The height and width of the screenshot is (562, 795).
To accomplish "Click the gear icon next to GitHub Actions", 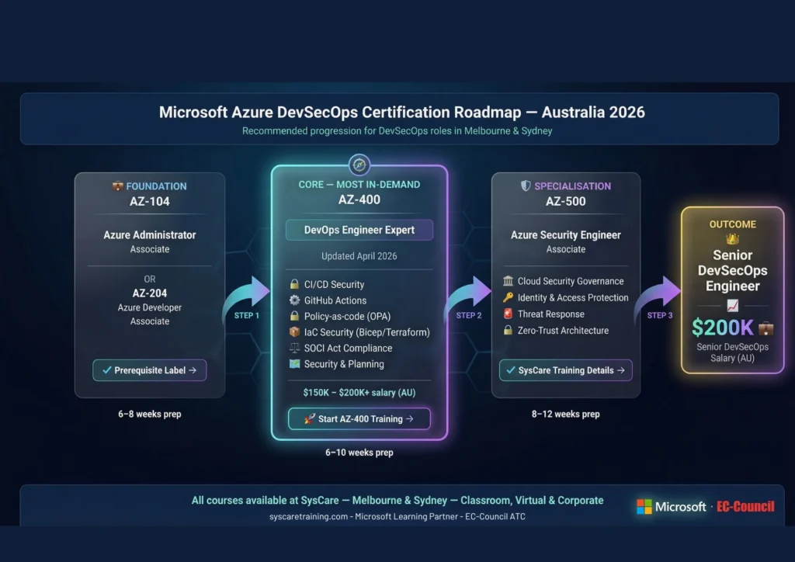I will click(x=294, y=300).
